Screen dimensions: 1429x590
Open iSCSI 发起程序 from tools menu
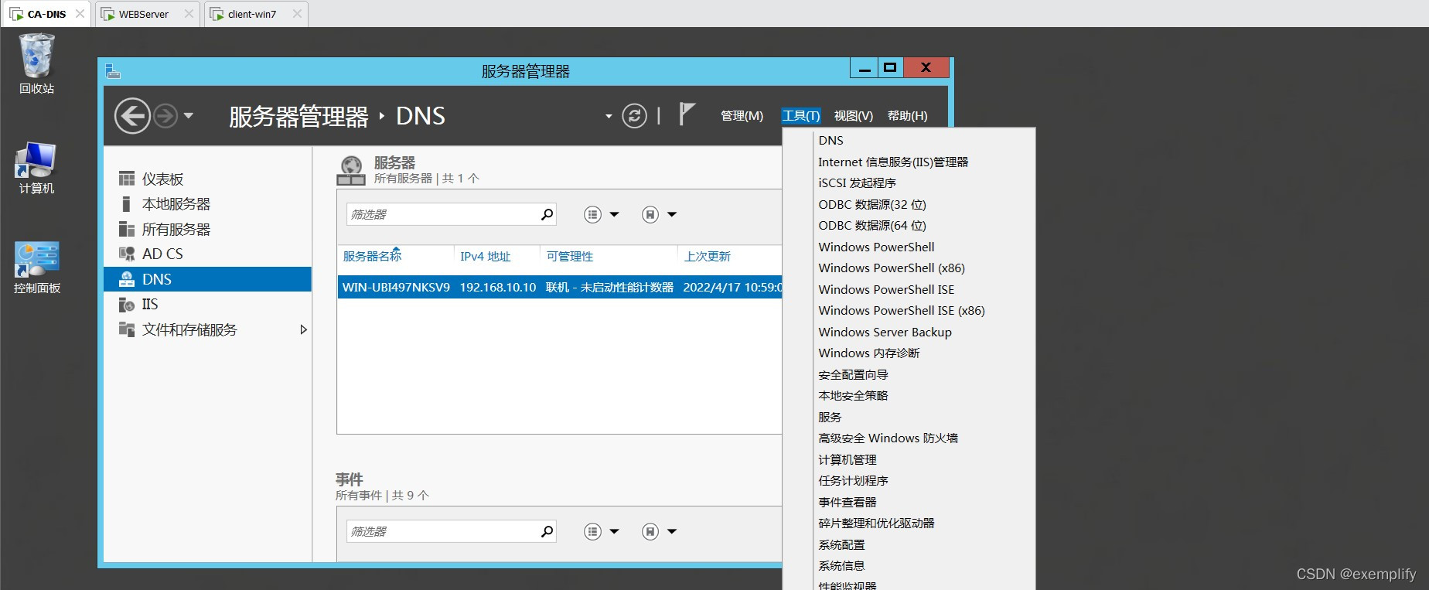point(857,182)
